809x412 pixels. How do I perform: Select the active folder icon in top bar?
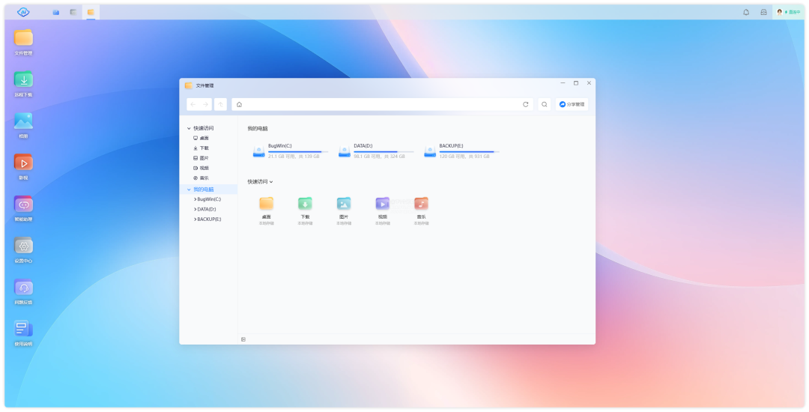(x=91, y=12)
